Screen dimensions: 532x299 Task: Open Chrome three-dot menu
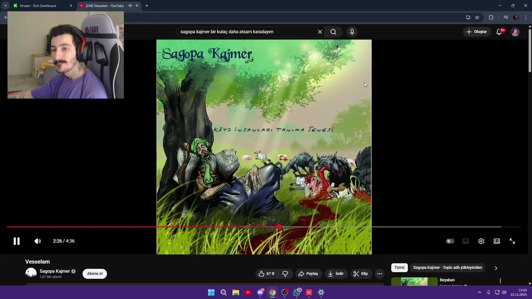pyautogui.click(x=526, y=17)
